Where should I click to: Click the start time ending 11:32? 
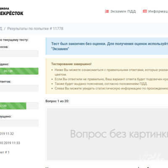coord(7,134)
